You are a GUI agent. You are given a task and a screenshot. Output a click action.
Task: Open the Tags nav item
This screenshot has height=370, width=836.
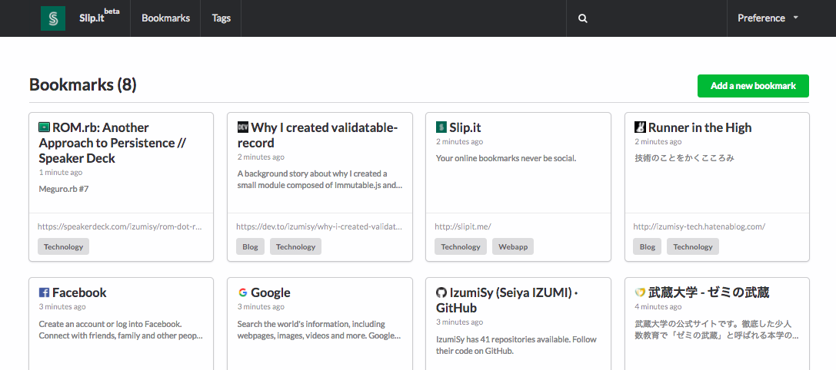pyautogui.click(x=221, y=18)
